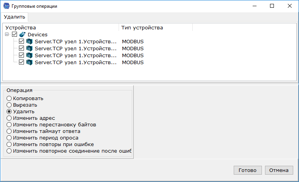Select Изменить таймаут ответа option
The height and width of the screenshot is (182, 299).
9,131
